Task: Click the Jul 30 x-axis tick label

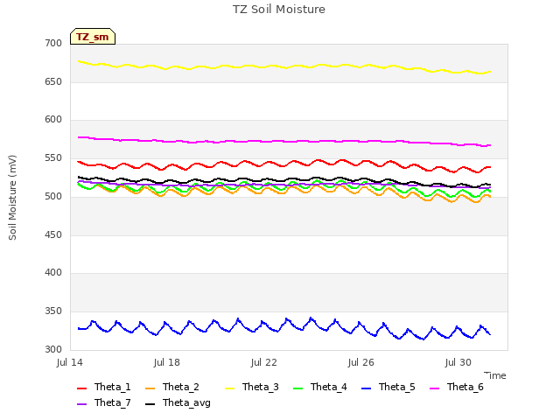Action: tap(458, 362)
